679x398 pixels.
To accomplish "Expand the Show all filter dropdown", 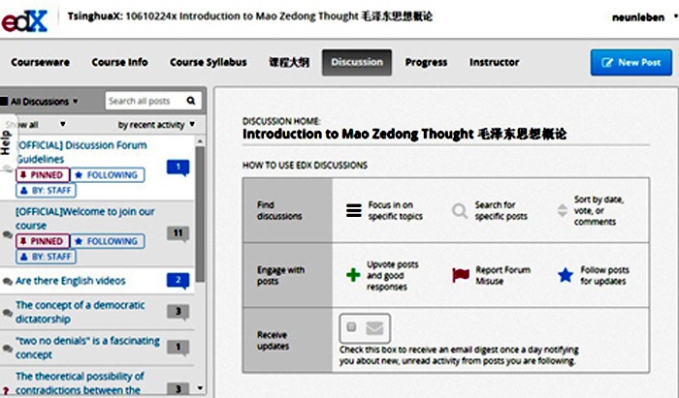I will click(36, 125).
